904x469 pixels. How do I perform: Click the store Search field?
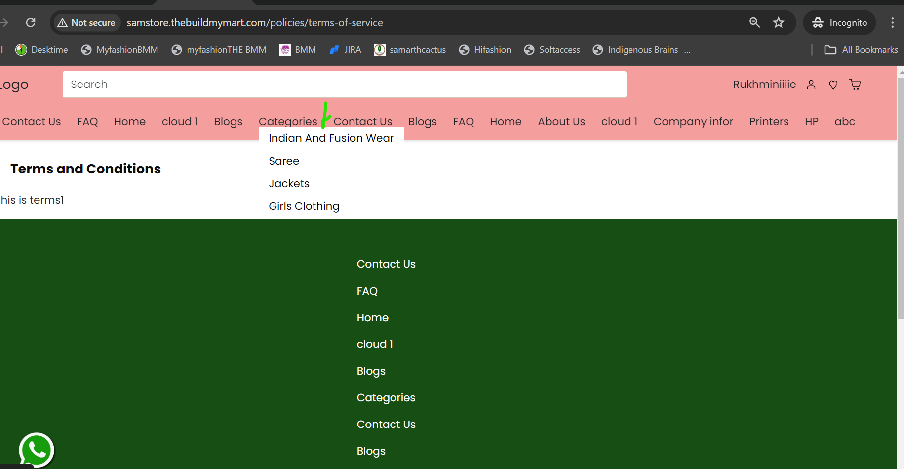(345, 85)
